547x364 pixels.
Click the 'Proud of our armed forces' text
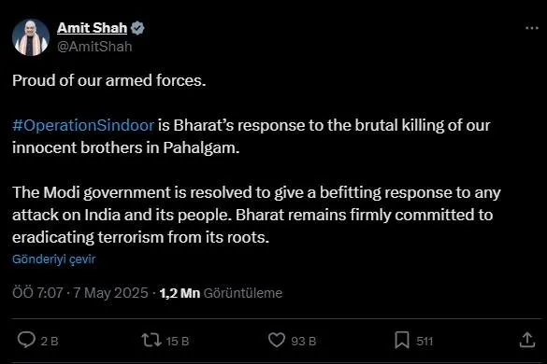[x=109, y=80]
